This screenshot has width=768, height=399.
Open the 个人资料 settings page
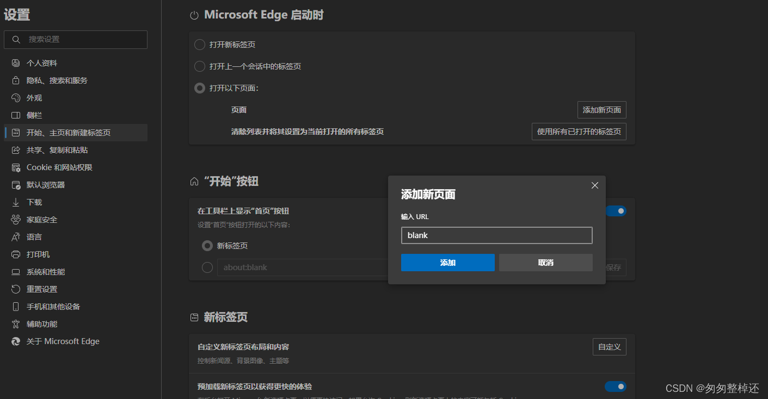coord(76,63)
